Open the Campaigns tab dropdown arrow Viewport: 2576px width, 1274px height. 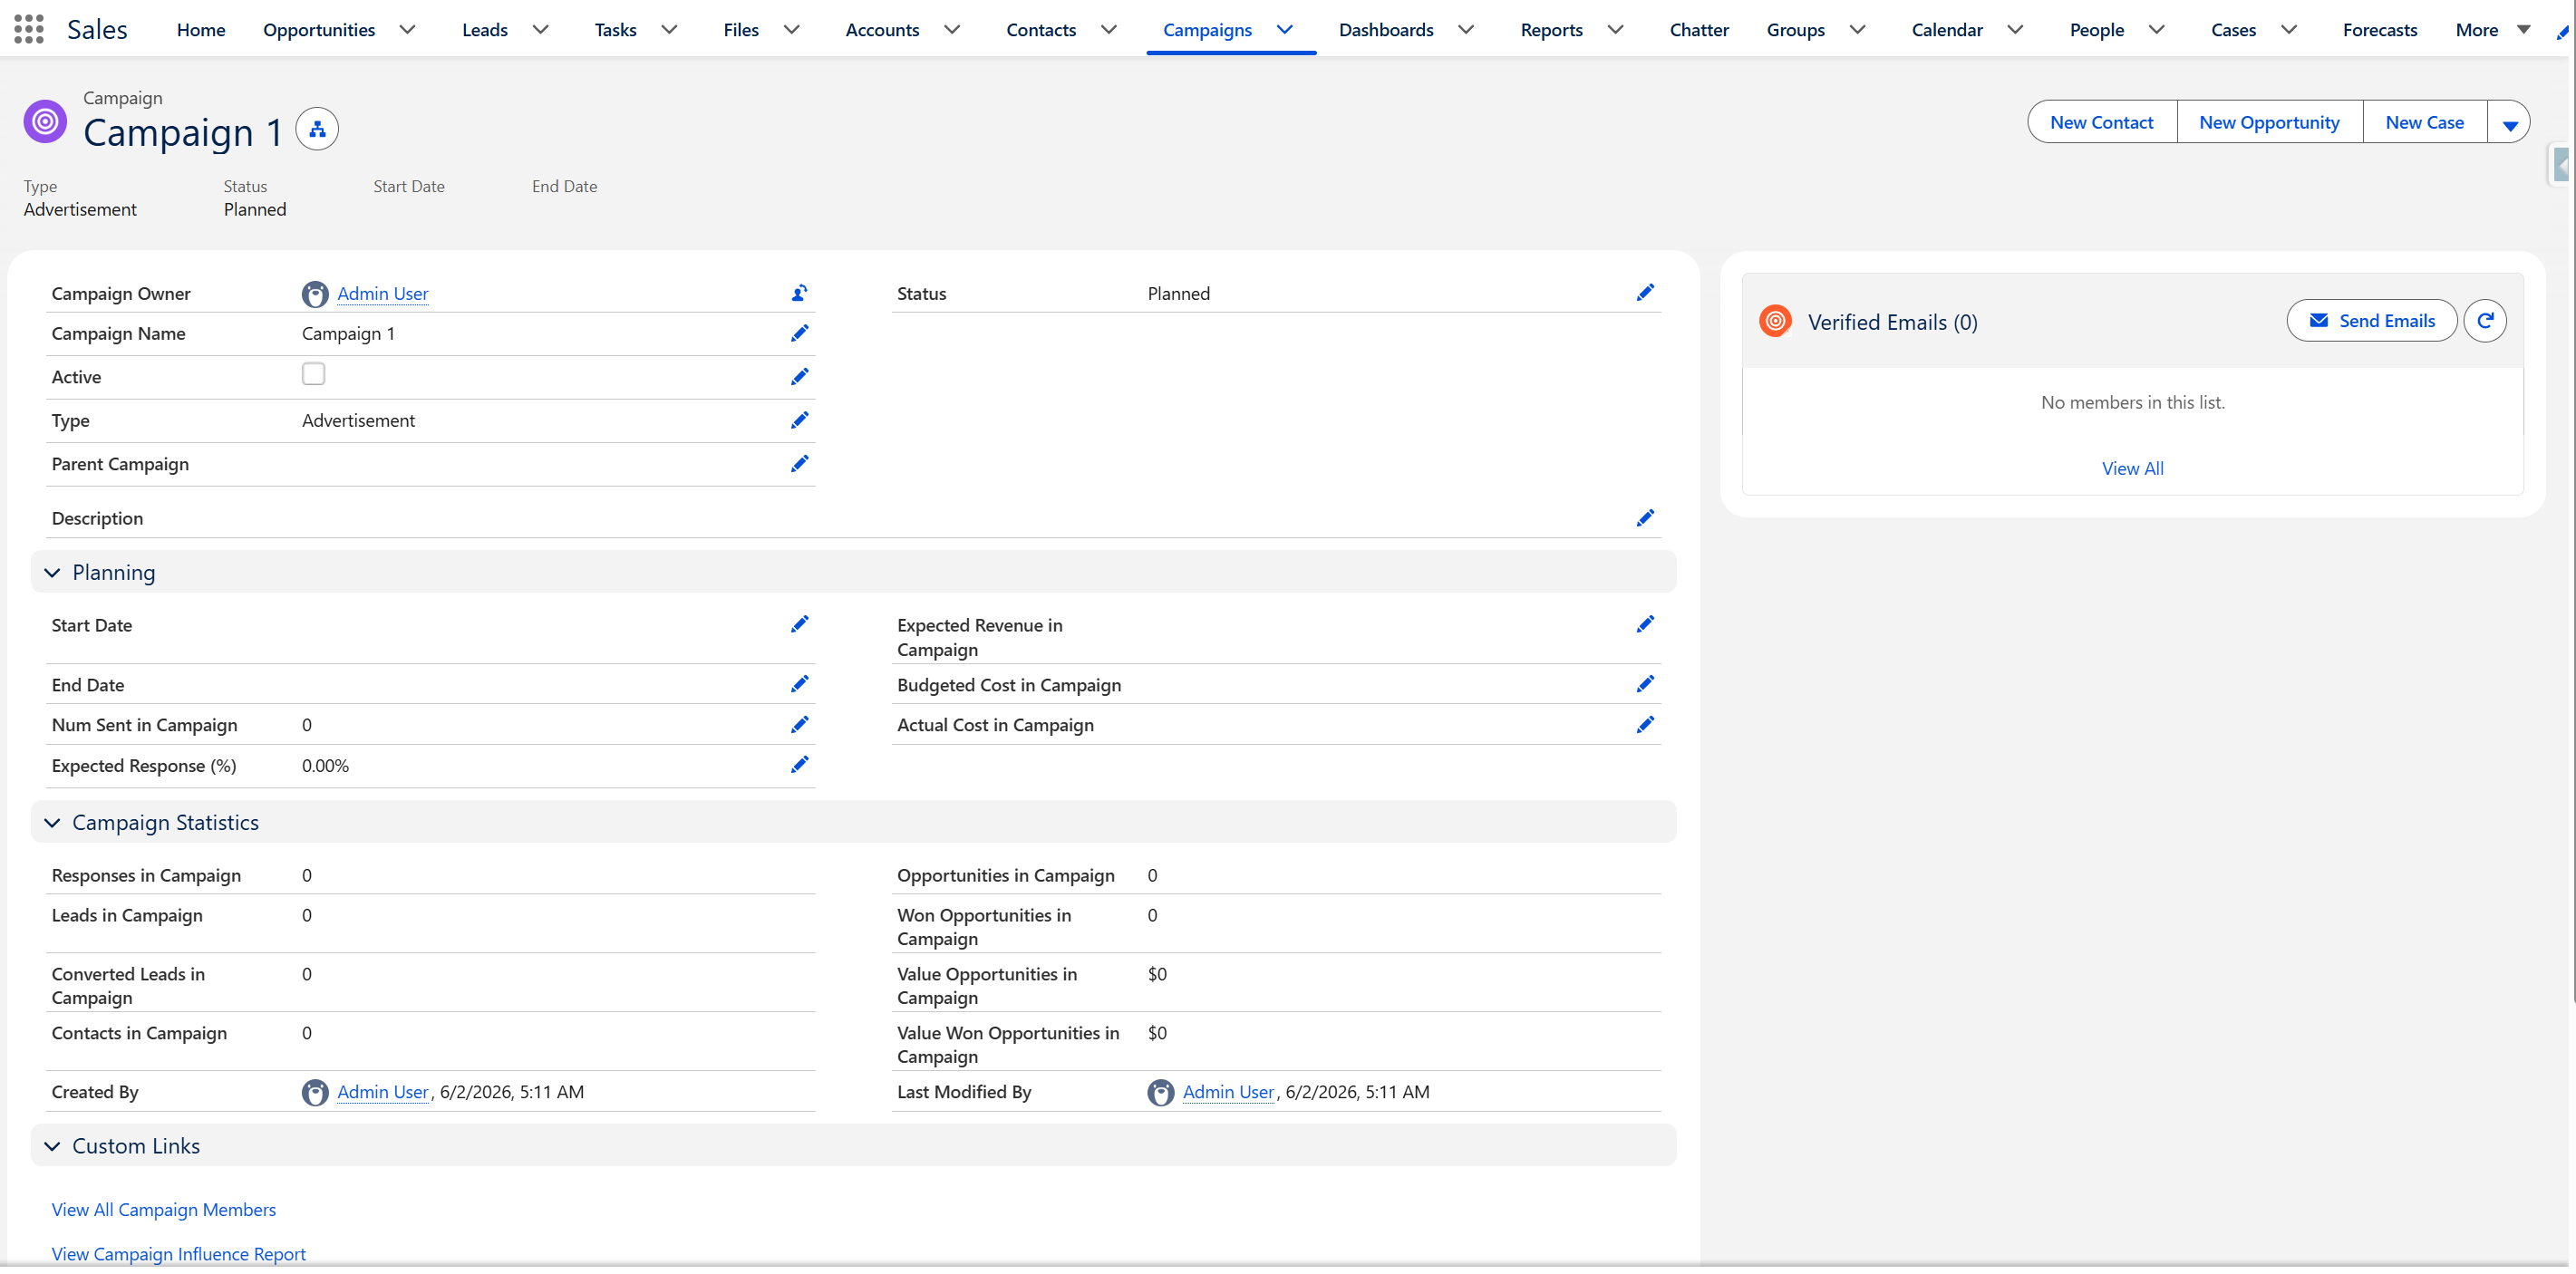click(1285, 30)
